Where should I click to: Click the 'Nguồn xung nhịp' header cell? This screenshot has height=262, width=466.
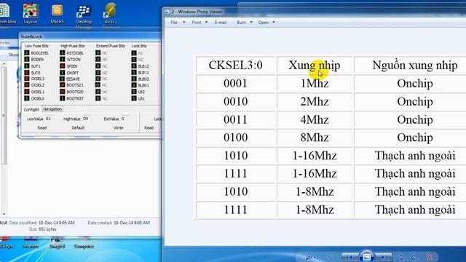(415, 65)
